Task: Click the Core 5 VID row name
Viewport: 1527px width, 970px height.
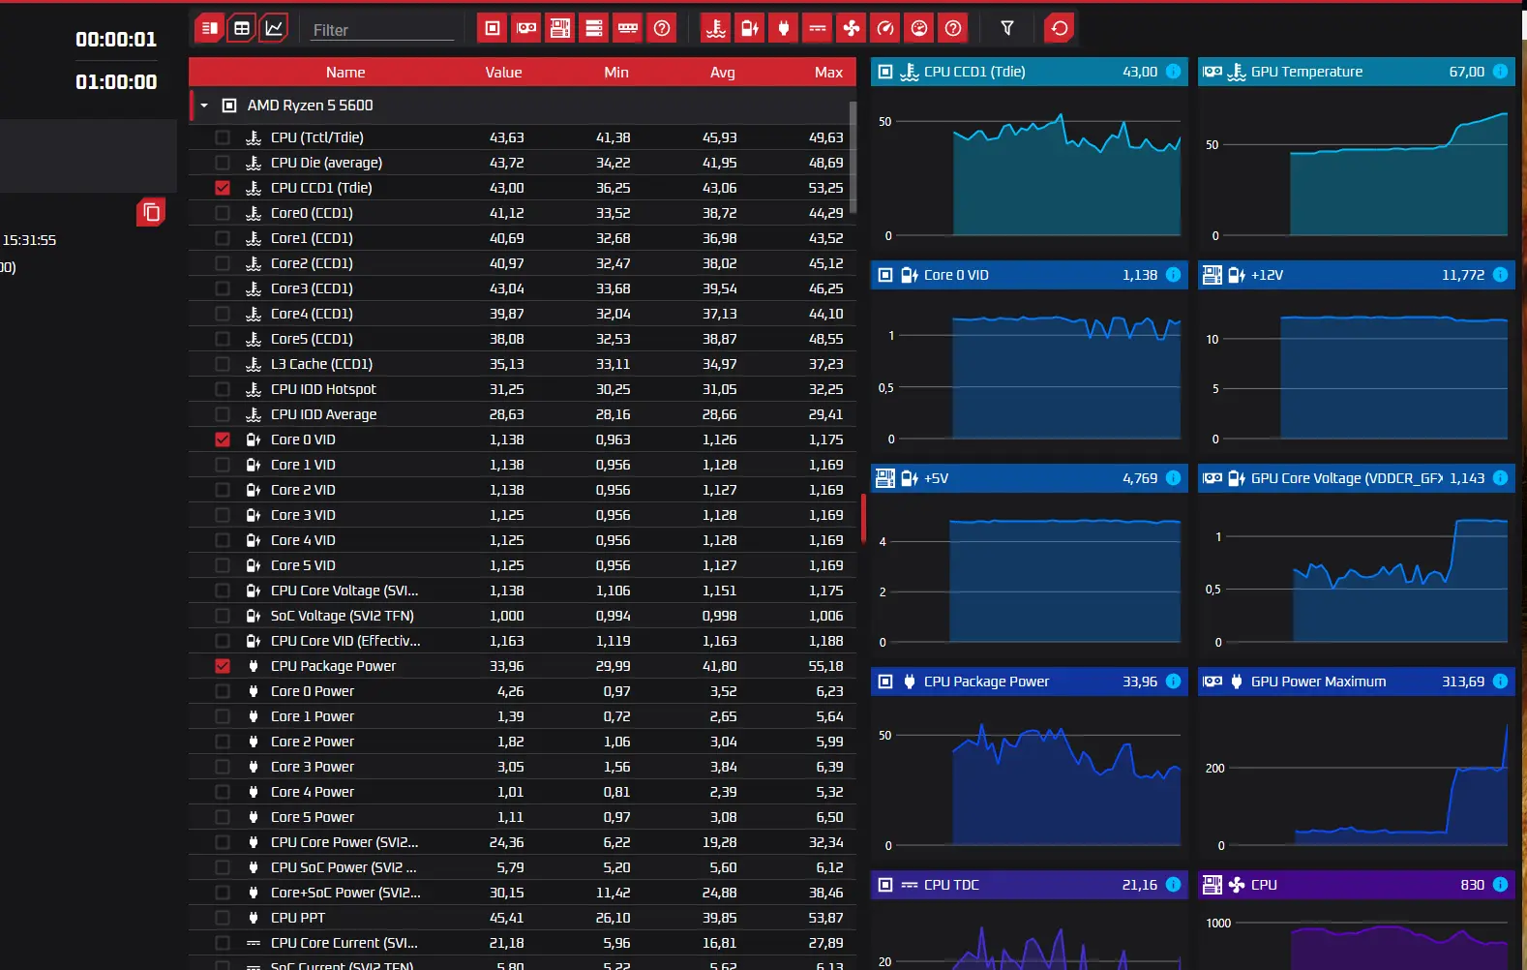Action: (303, 565)
